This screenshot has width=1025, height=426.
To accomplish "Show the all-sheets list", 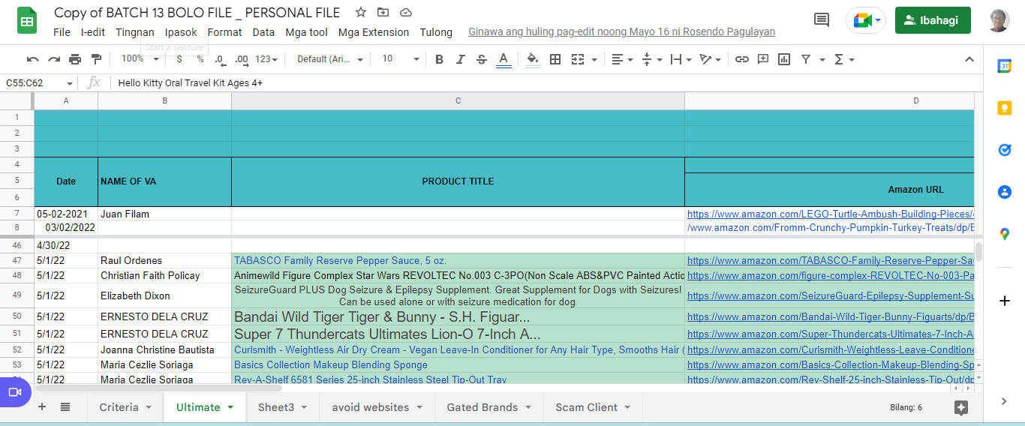I will [65, 407].
